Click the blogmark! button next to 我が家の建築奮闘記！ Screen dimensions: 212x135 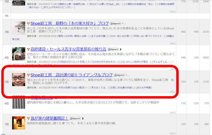(75, 118)
